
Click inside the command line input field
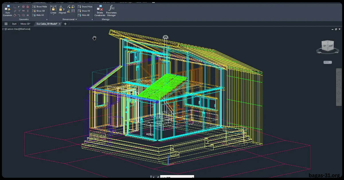[x=178, y=177]
